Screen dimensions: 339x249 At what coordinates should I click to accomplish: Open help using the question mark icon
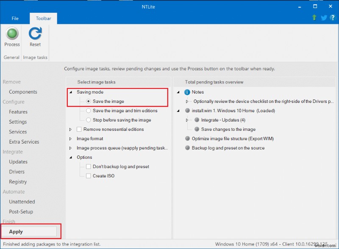[333, 18]
